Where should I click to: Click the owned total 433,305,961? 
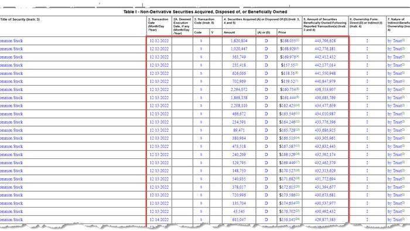pyautogui.click(x=325, y=138)
